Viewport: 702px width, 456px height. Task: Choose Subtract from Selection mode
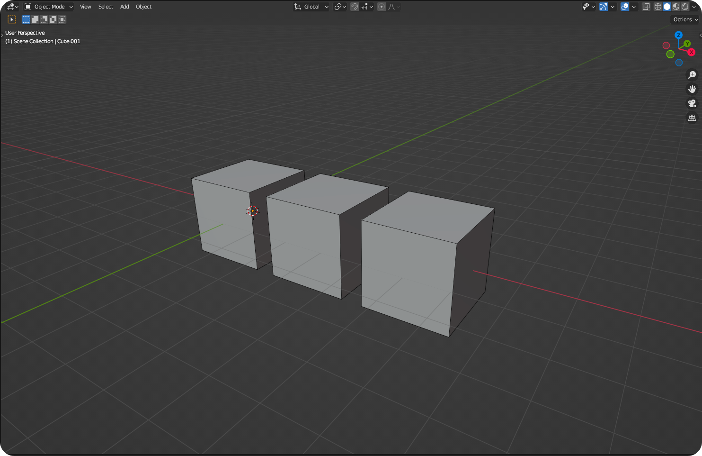click(44, 19)
